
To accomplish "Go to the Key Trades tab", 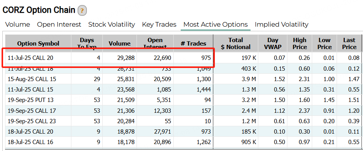I will 159,24.
